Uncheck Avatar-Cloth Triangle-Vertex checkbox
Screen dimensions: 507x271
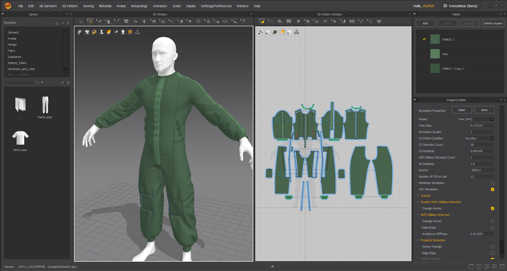[492, 208]
